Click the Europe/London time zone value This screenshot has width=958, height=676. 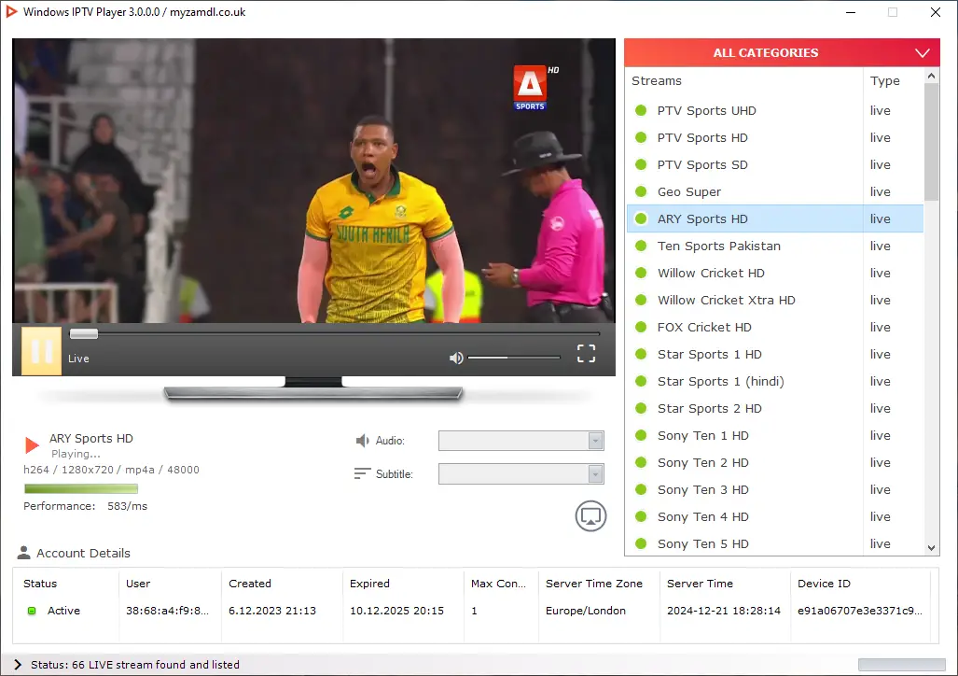tap(585, 611)
